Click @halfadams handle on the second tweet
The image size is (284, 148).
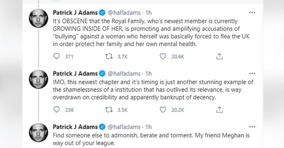(124, 73)
